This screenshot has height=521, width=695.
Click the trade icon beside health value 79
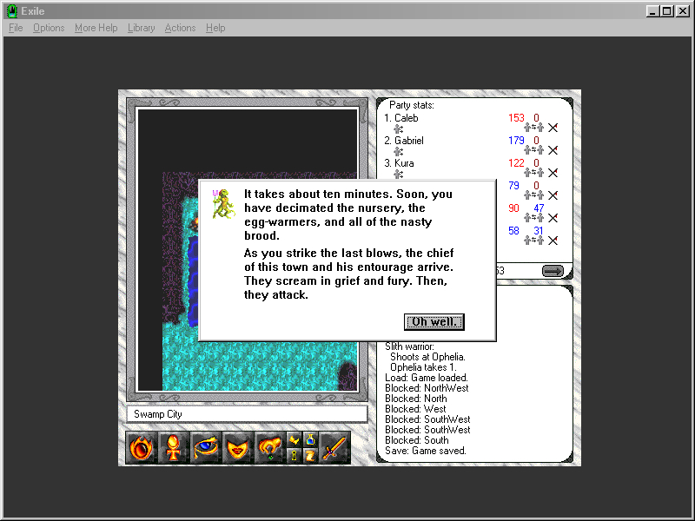(533, 195)
